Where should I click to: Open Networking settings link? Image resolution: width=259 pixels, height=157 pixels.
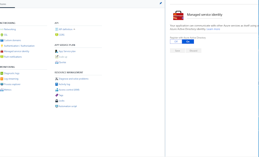click(x=10, y=29)
